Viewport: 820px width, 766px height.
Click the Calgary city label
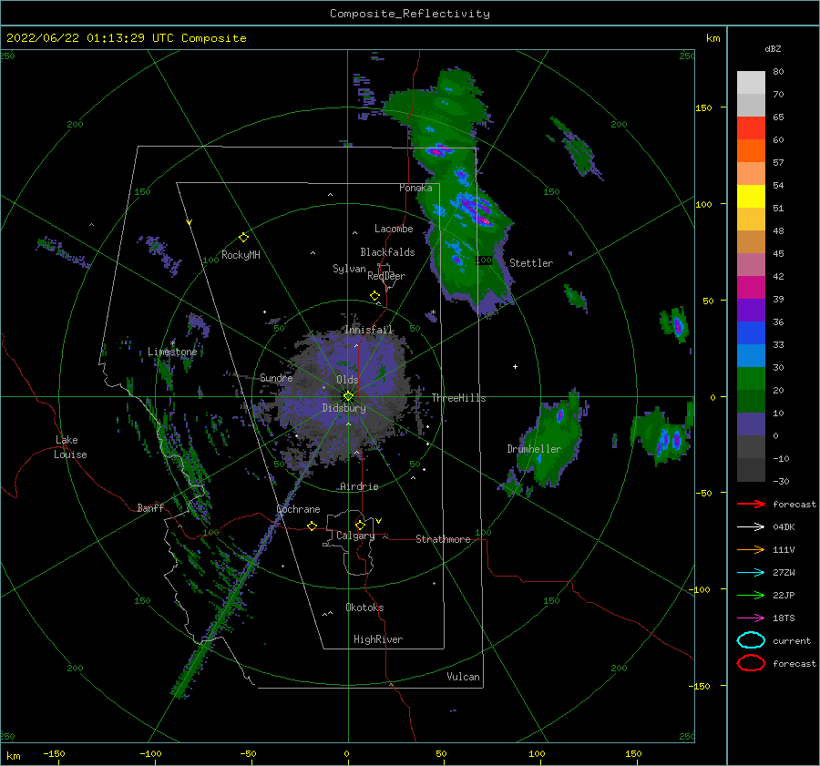click(355, 536)
